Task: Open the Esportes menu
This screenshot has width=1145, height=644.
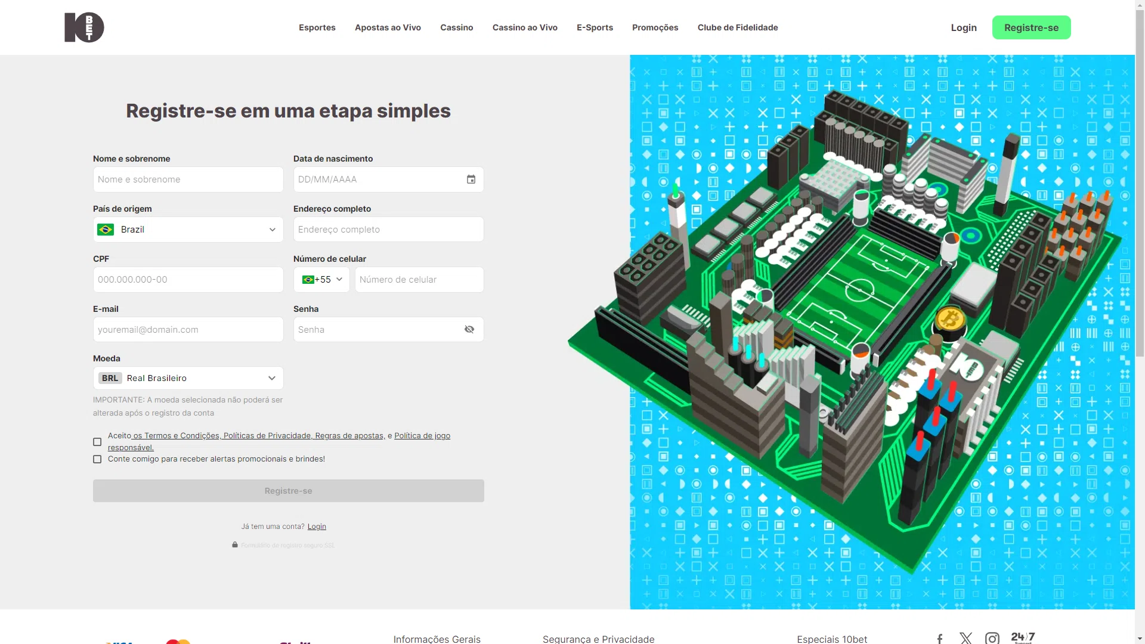Action: click(x=317, y=27)
